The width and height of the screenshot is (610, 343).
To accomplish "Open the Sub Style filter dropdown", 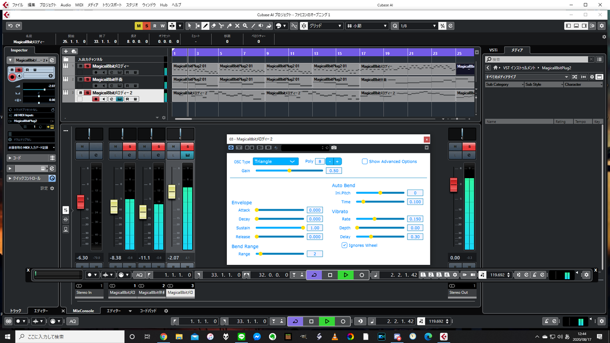I will click(543, 84).
